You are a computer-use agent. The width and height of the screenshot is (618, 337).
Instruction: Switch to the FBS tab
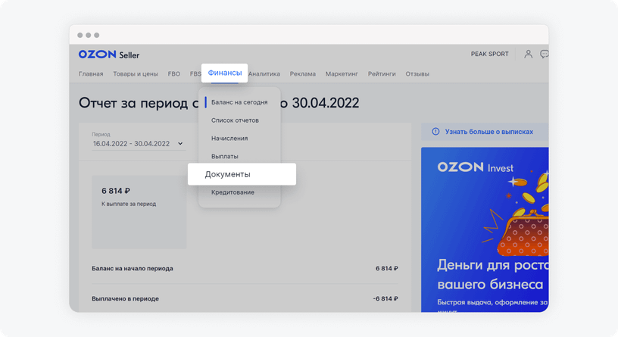195,73
